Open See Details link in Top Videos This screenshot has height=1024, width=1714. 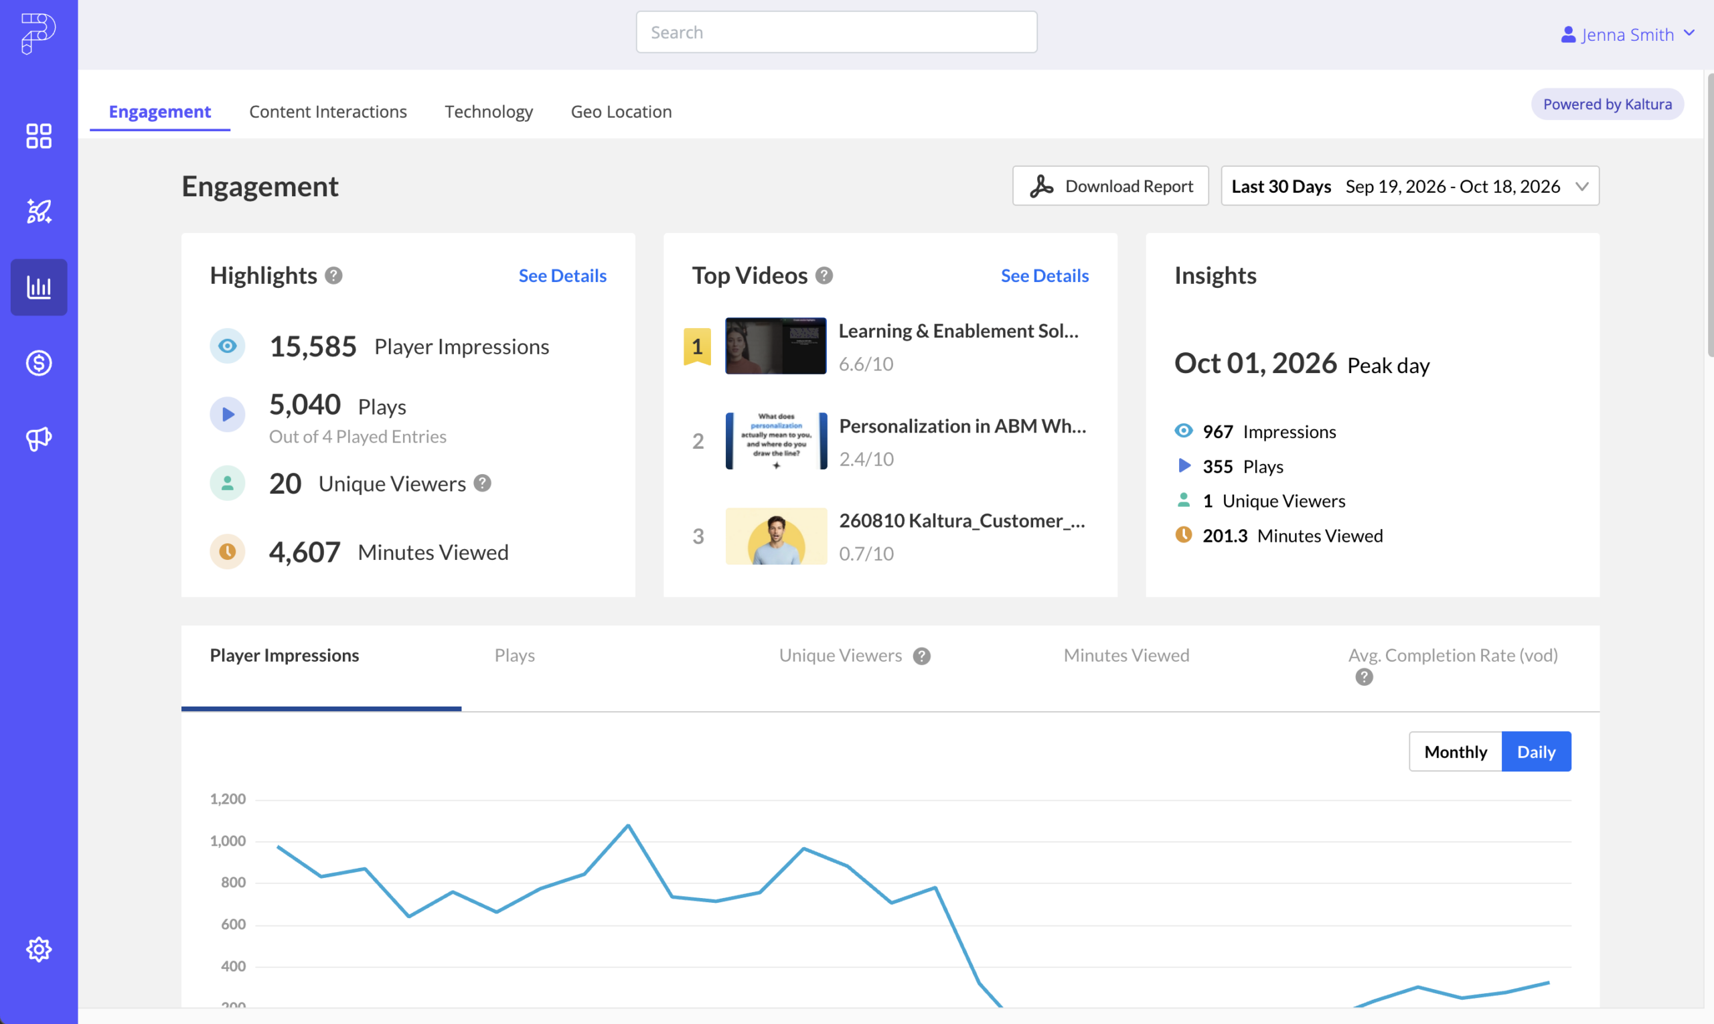coord(1045,275)
